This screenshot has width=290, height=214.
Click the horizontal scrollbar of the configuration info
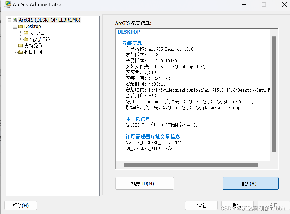pos(191,165)
